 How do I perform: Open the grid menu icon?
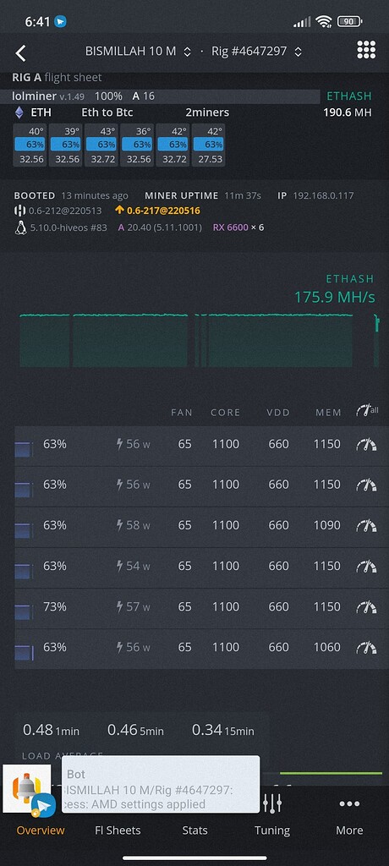(366, 50)
